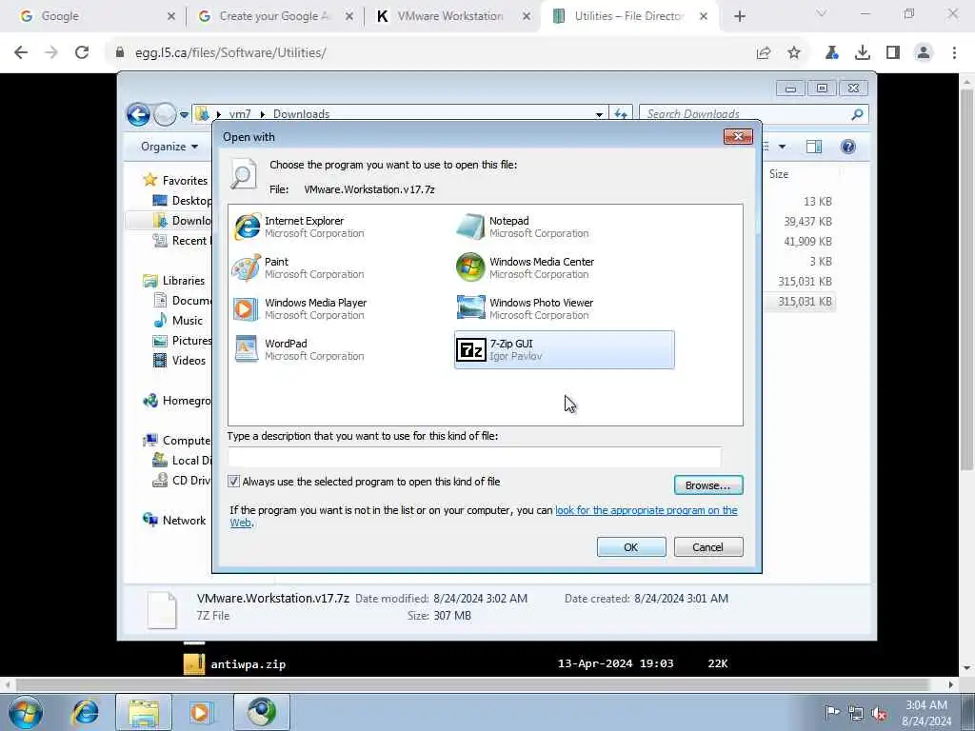
Task: Select Internet Explorer in the program list
Action: (299, 227)
